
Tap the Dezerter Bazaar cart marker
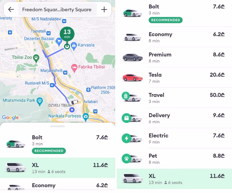pos(59,40)
